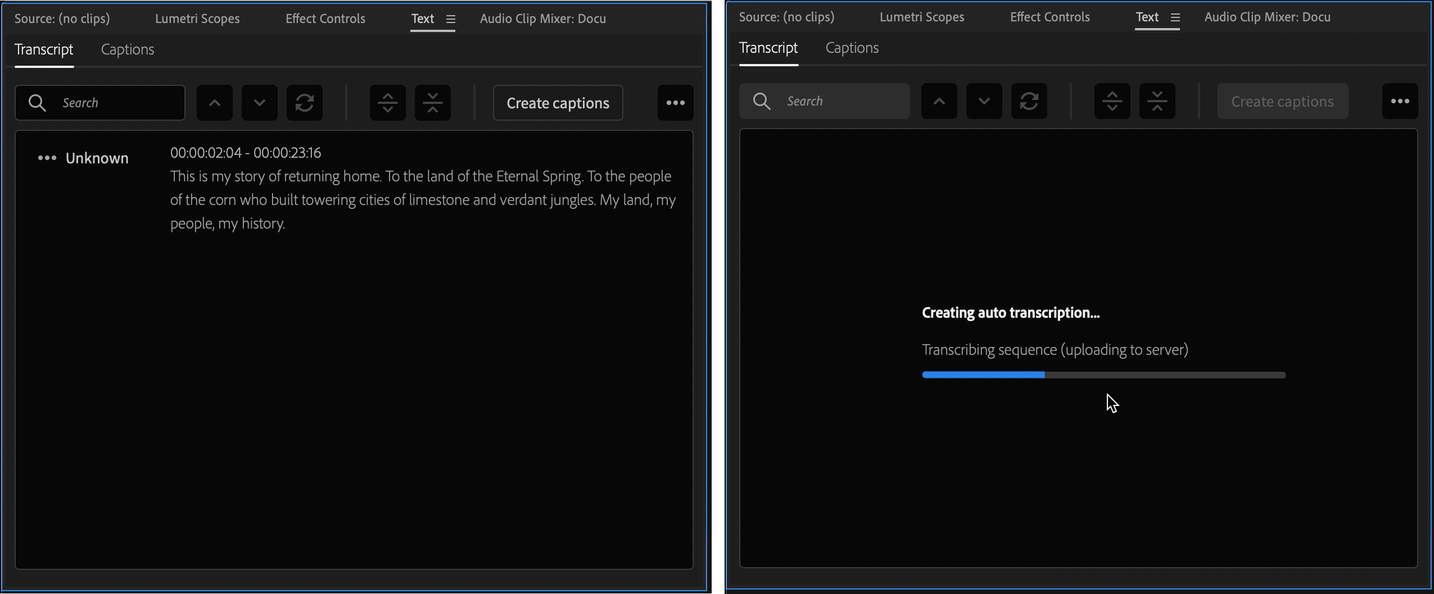
Task: Click merge segments icon in right panel
Action: [1157, 101]
